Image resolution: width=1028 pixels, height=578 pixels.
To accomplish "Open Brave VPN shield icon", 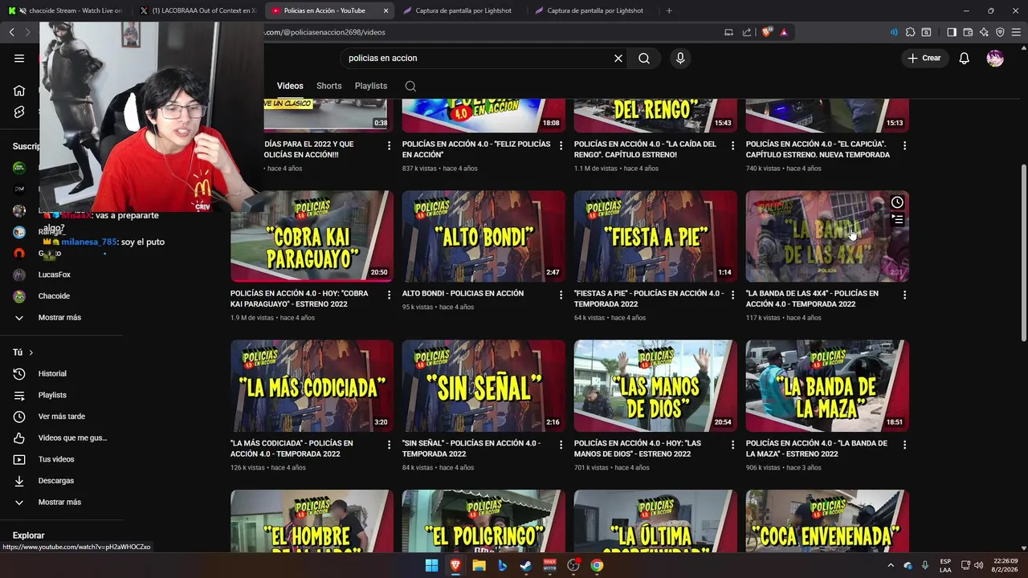I will (x=1000, y=32).
